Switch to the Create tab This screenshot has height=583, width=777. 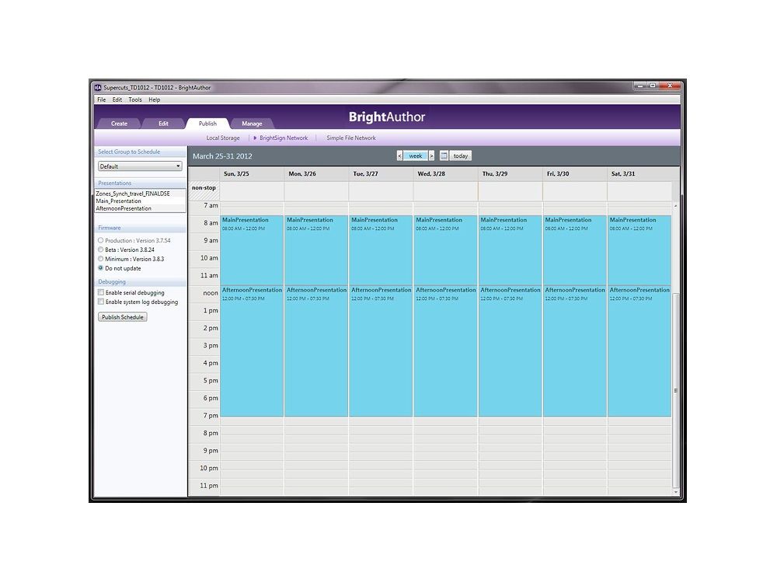(119, 124)
